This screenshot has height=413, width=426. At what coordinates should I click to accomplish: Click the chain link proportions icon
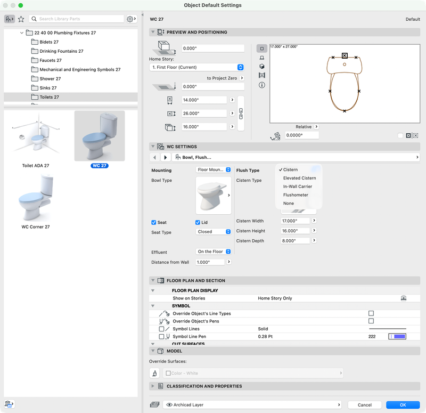click(241, 114)
